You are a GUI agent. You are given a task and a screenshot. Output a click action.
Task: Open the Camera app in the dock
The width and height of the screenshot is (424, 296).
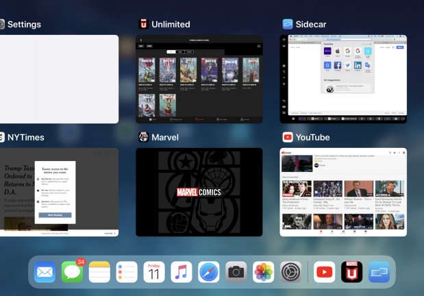(x=236, y=272)
